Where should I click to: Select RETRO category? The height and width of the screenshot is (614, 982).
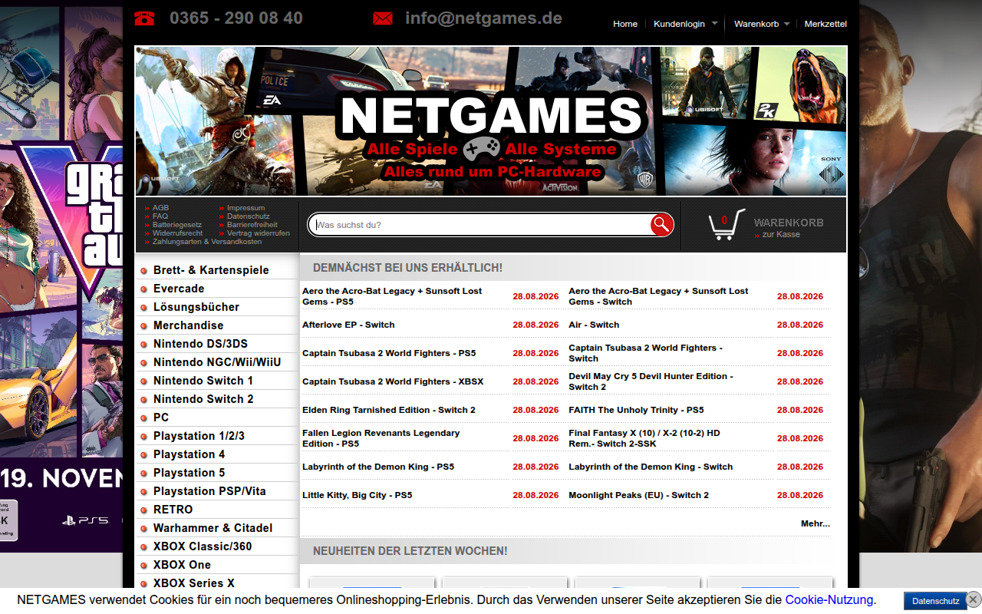(173, 510)
